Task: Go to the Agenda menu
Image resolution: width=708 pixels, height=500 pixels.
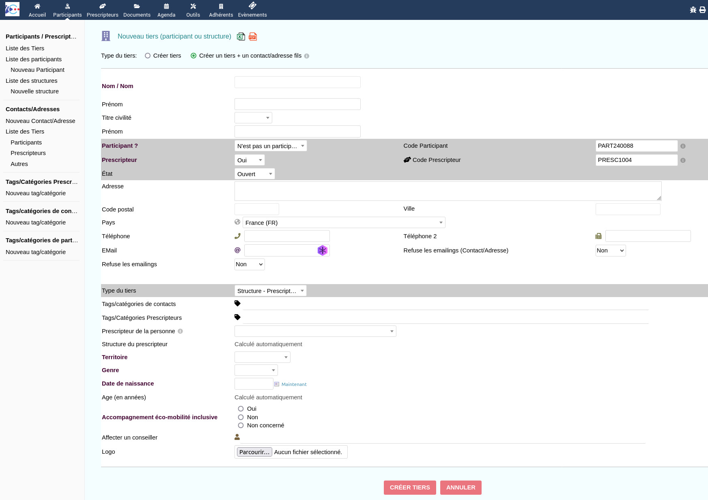Action: point(166,10)
